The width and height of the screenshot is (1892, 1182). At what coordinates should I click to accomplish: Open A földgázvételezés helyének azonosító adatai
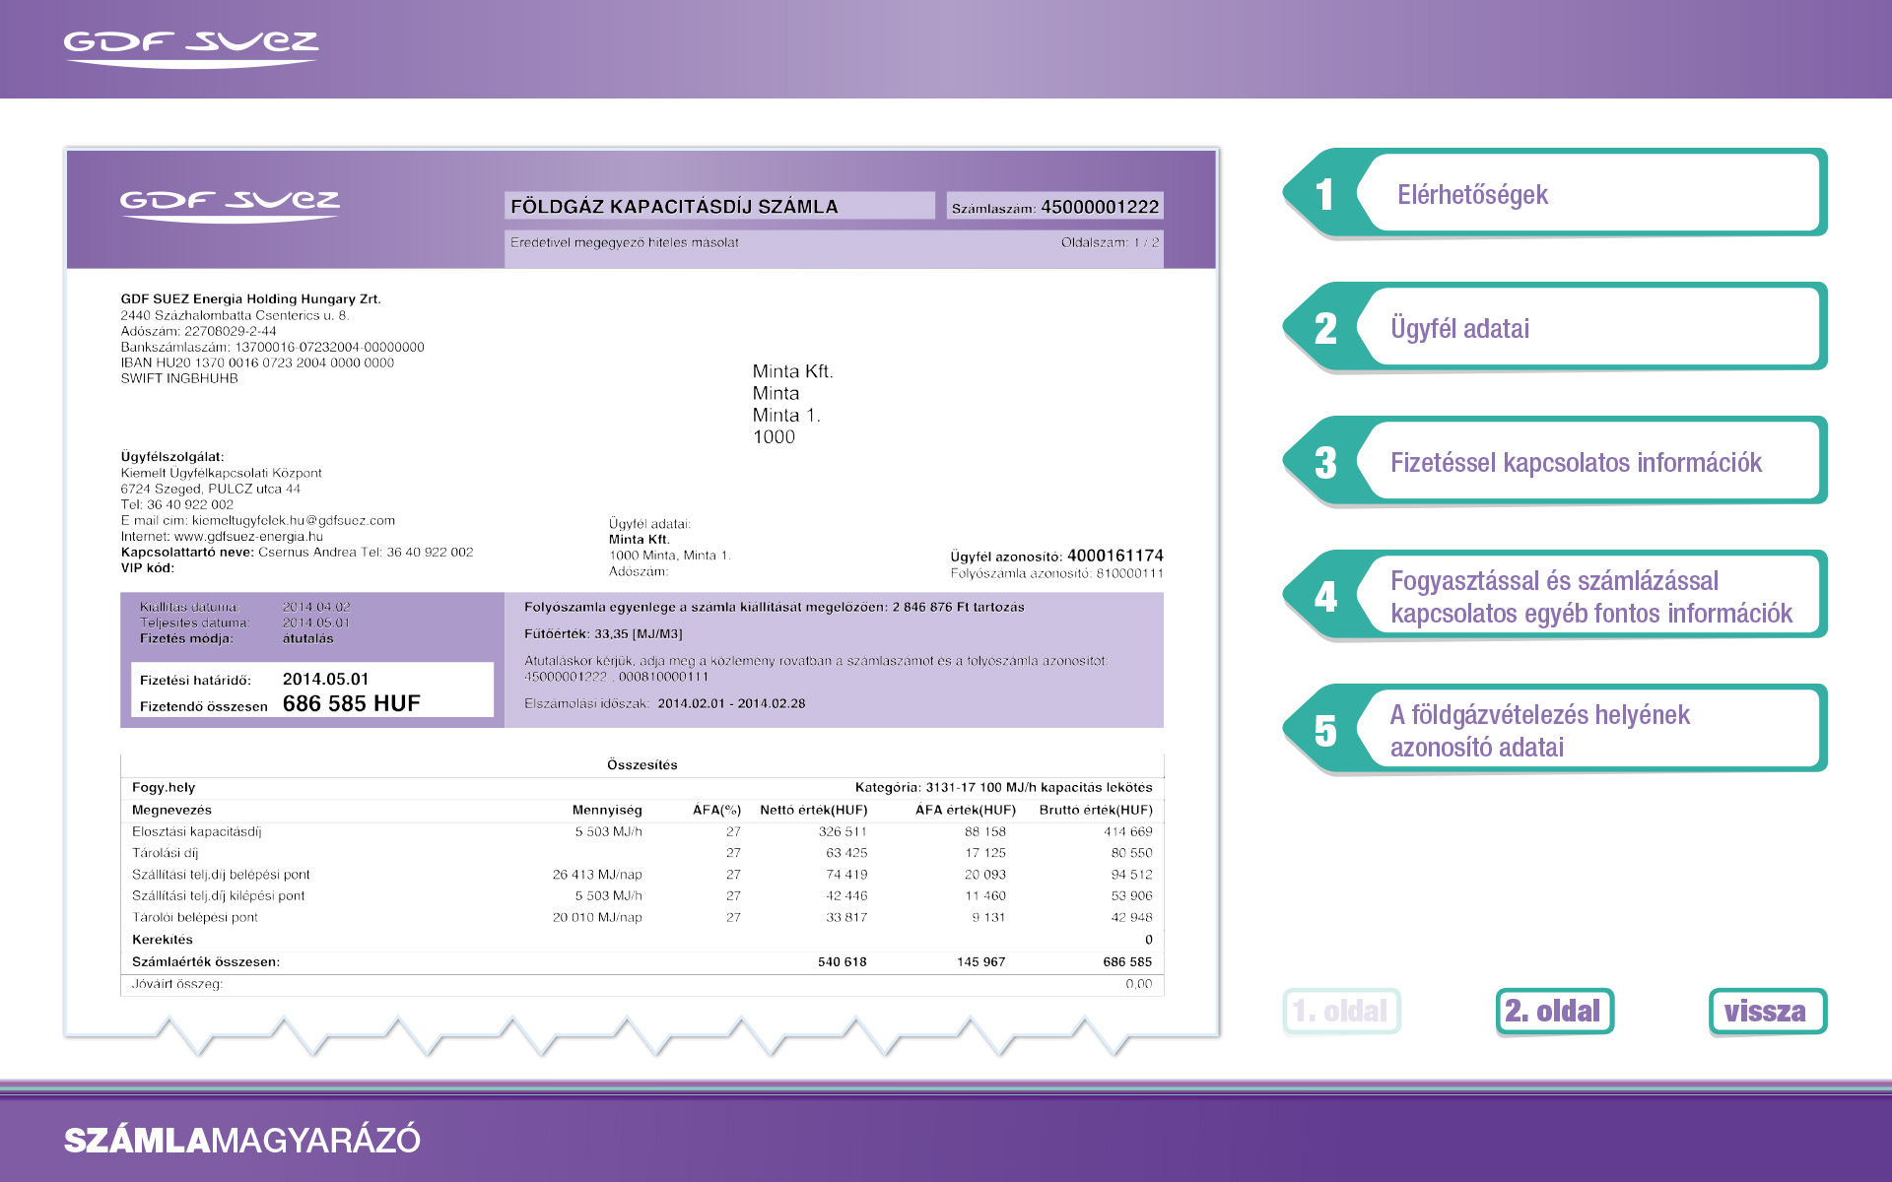[1555, 729]
